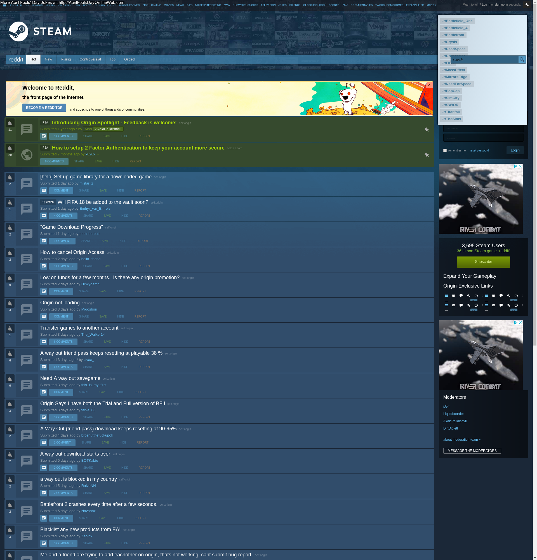Screen dimensions: 537x560
Task: Upvote 'Set up game library' help post
Action: coord(10,177)
